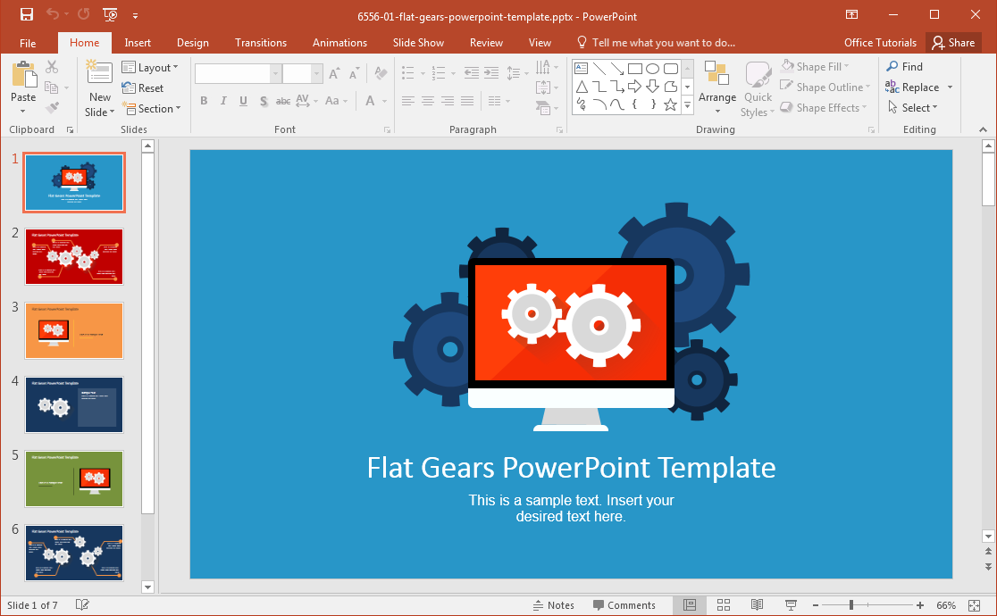Viewport: 997px width, 616px height.
Task: Toggle italic formatting
Action: point(222,100)
